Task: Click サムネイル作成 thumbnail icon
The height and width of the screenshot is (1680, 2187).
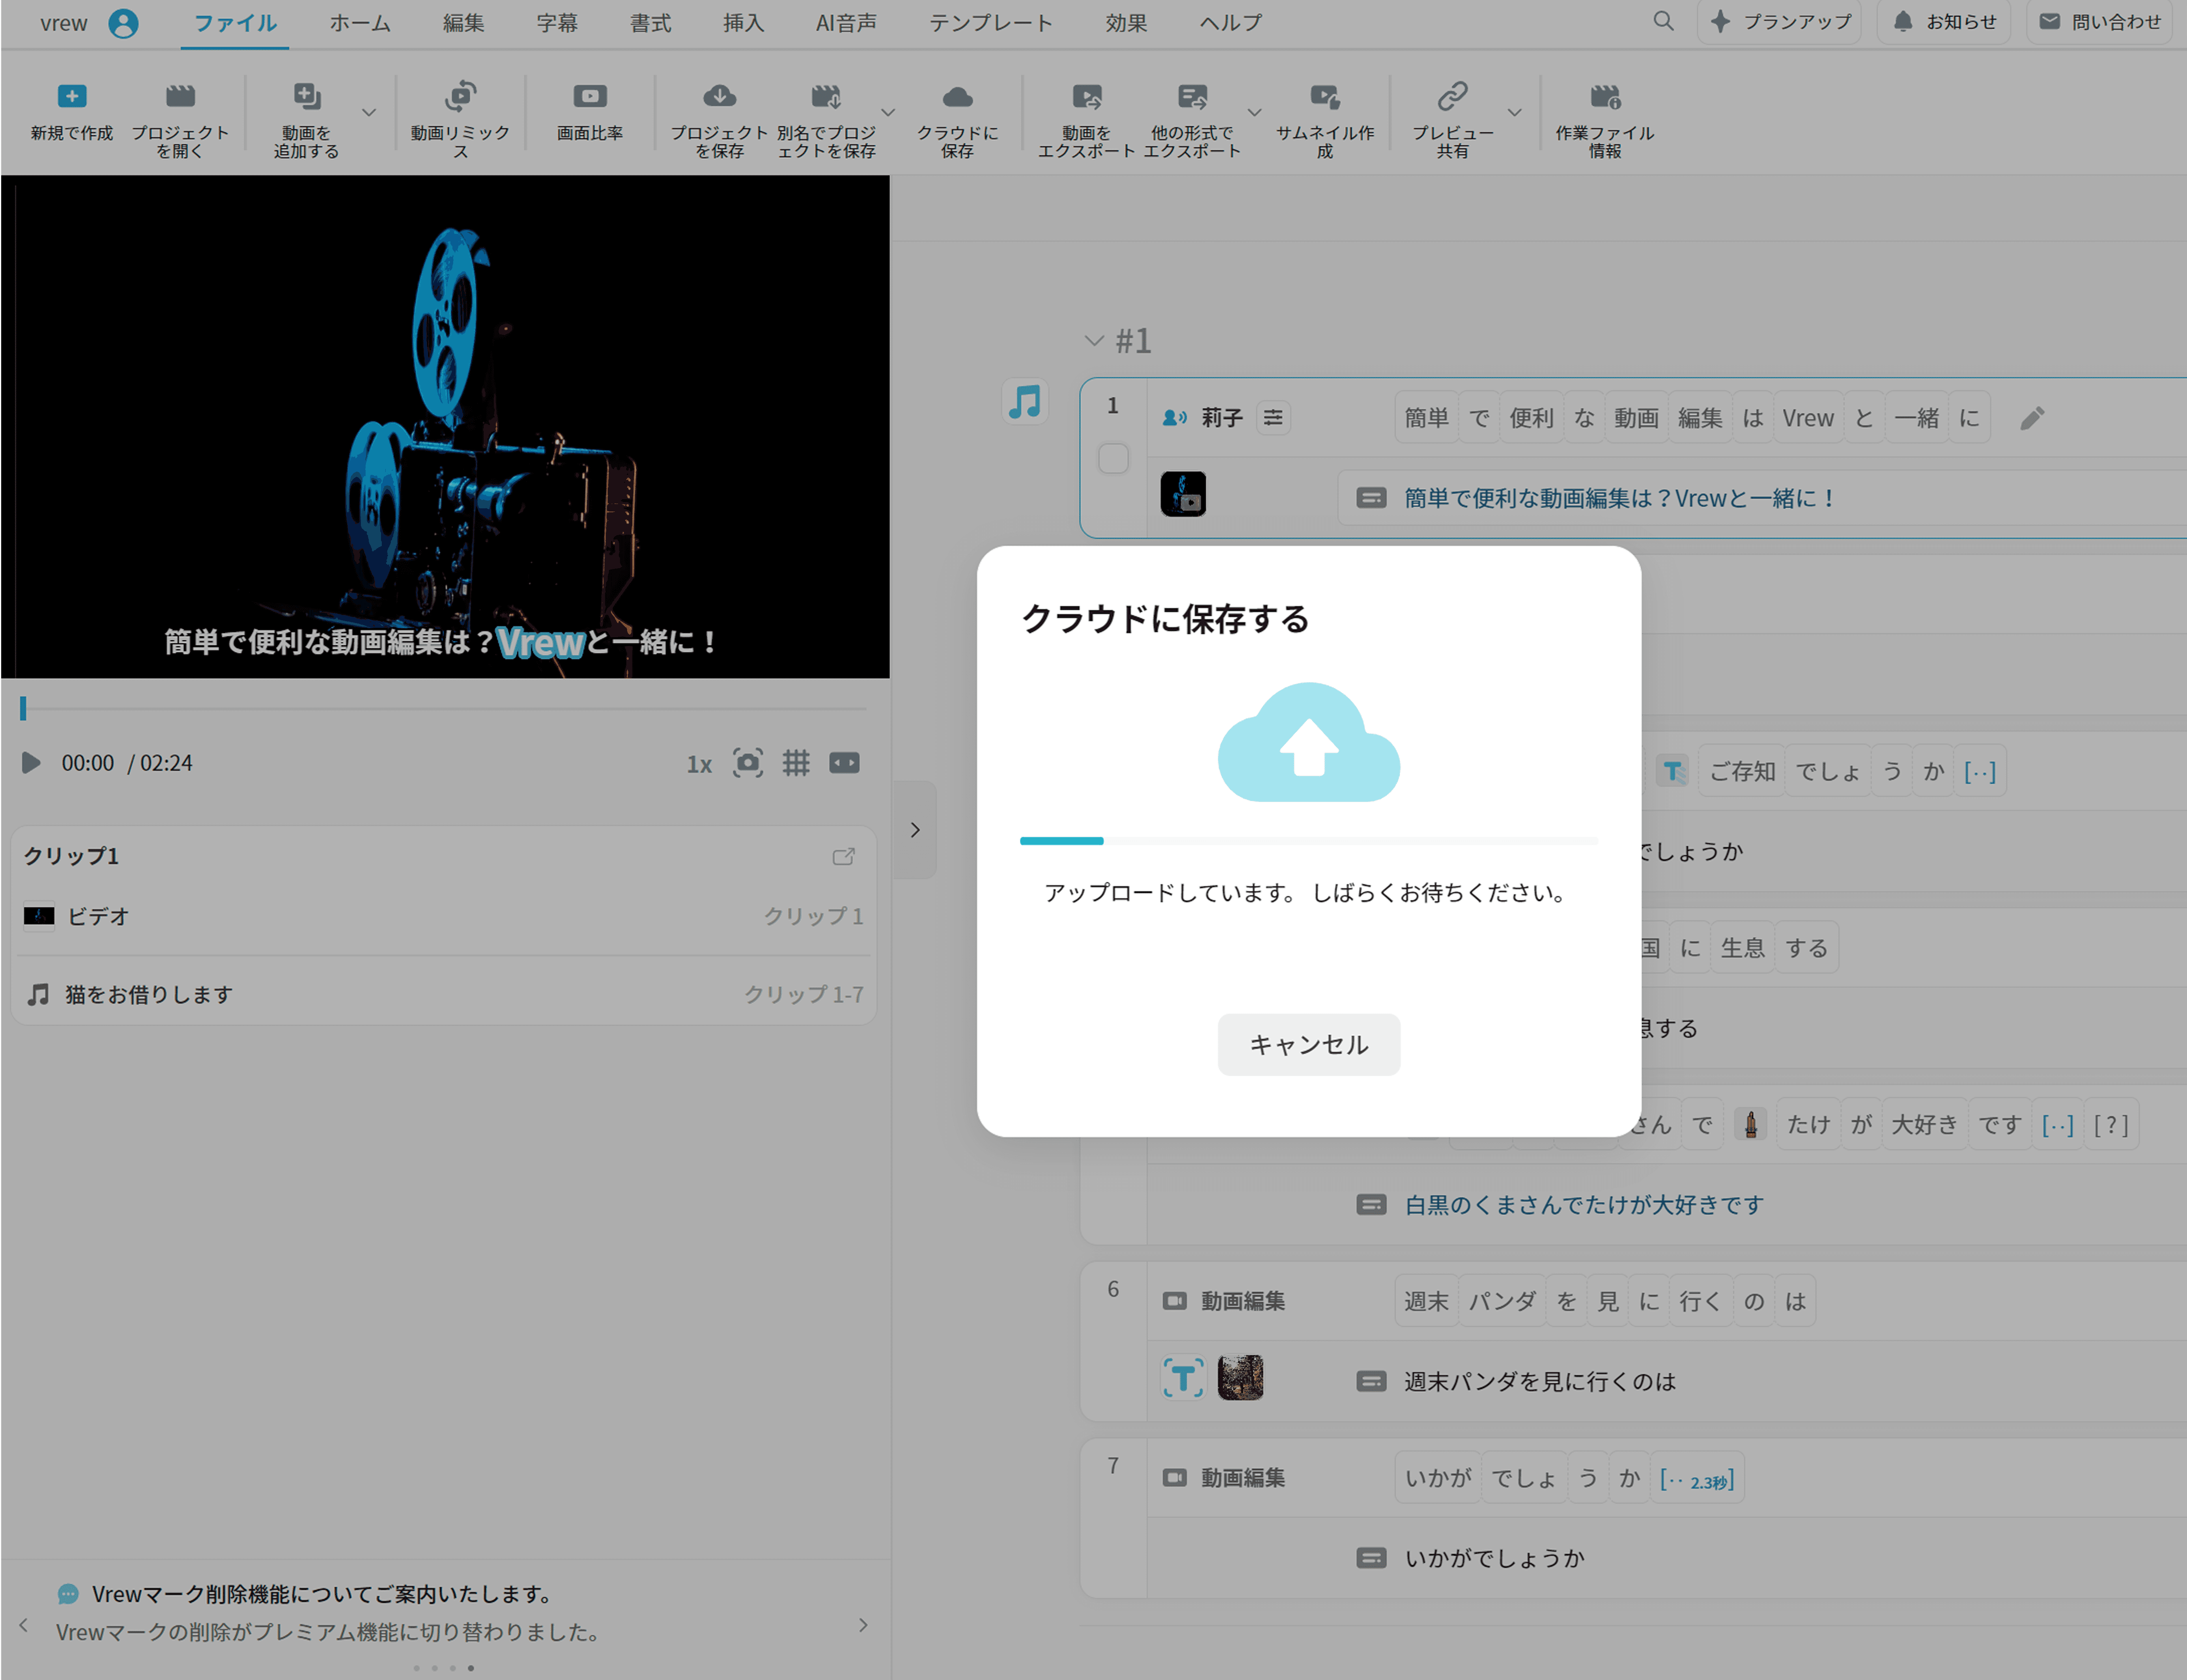Action: pos(1324,97)
